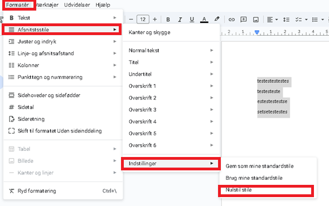Insert a link with the link icon
This screenshot has width=329, height=206.
(231, 19)
